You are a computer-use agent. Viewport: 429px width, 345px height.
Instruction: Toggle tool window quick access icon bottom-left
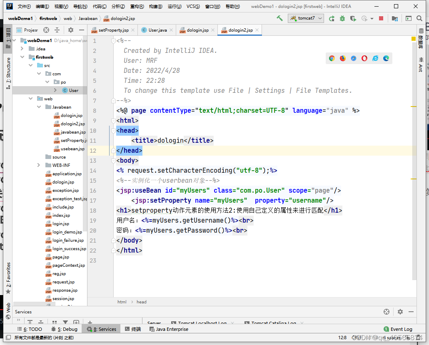tap(8, 338)
